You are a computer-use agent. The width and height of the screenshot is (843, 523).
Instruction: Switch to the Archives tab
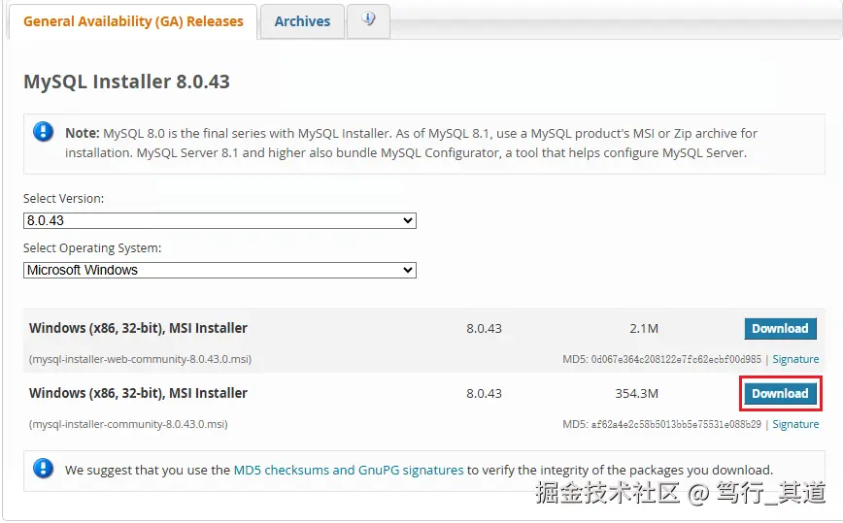(302, 21)
